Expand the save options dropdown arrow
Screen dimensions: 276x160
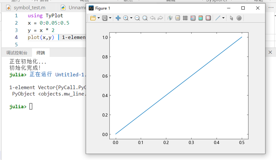tap(110, 18)
